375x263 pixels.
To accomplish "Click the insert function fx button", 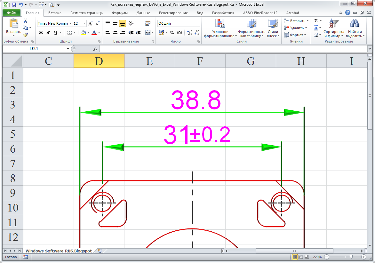I will point(95,49).
